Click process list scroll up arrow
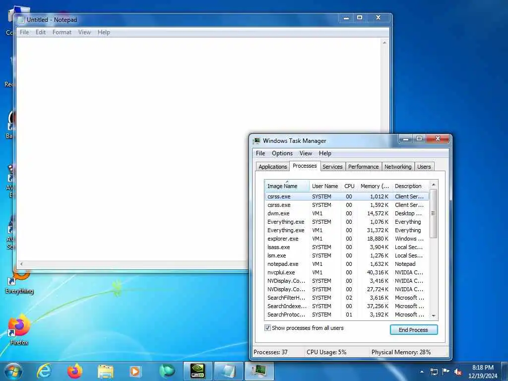Screen dimensions: 508x381 tap(434, 185)
